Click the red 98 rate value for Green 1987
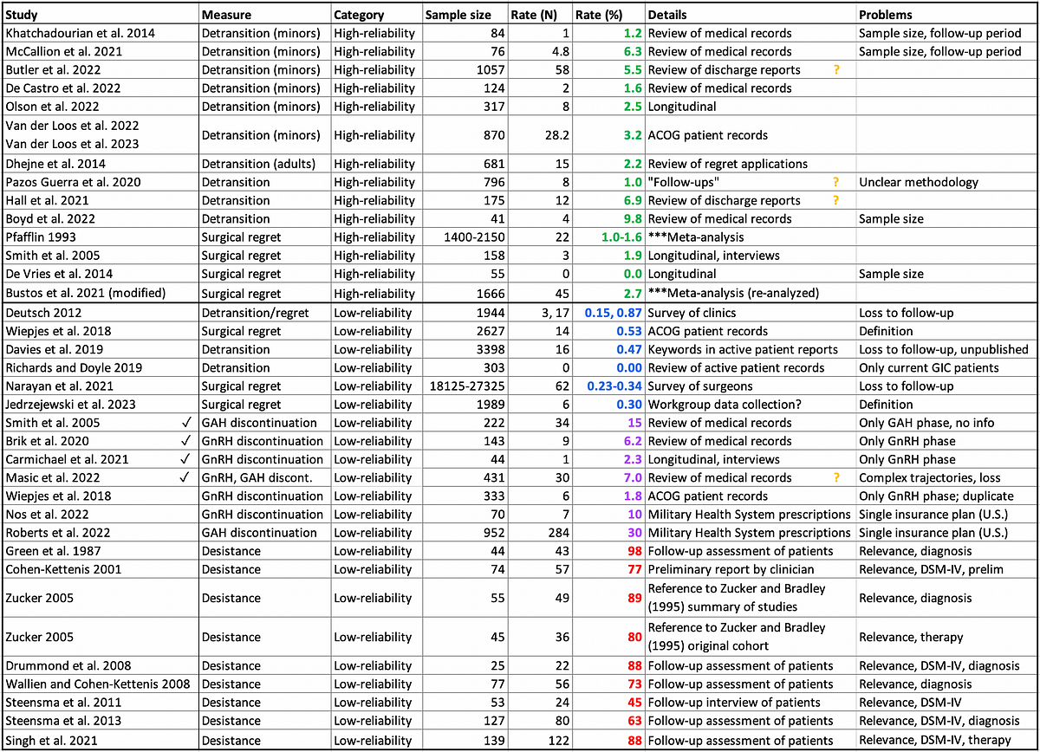 (x=631, y=551)
